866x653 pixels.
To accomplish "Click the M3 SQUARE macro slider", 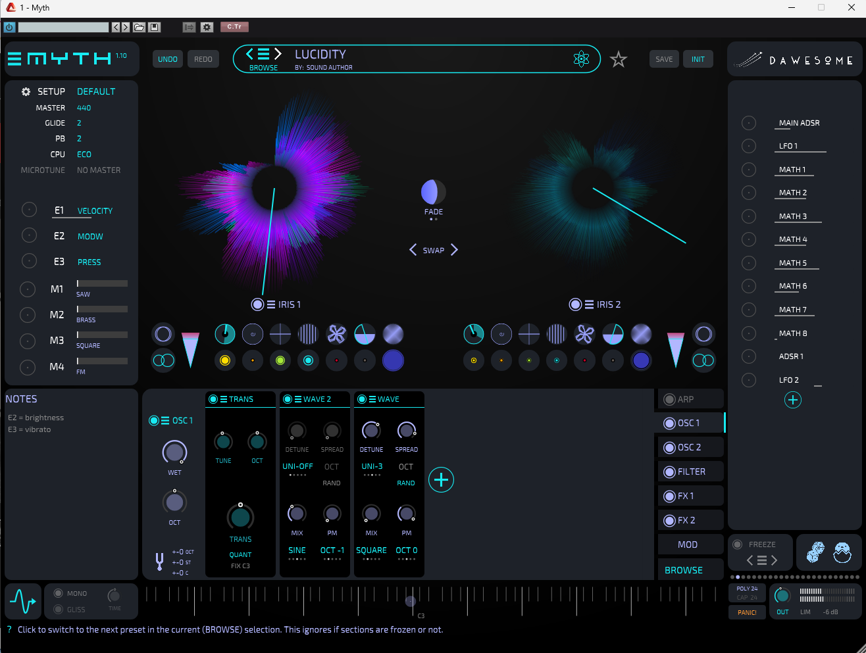I will (102, 335).
